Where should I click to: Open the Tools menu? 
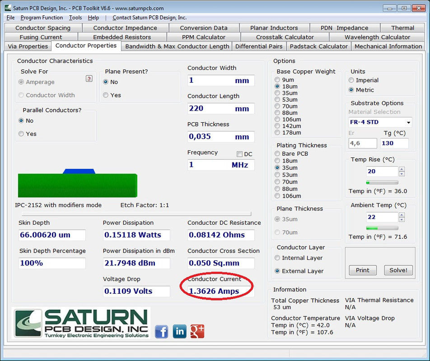[75, 18]
